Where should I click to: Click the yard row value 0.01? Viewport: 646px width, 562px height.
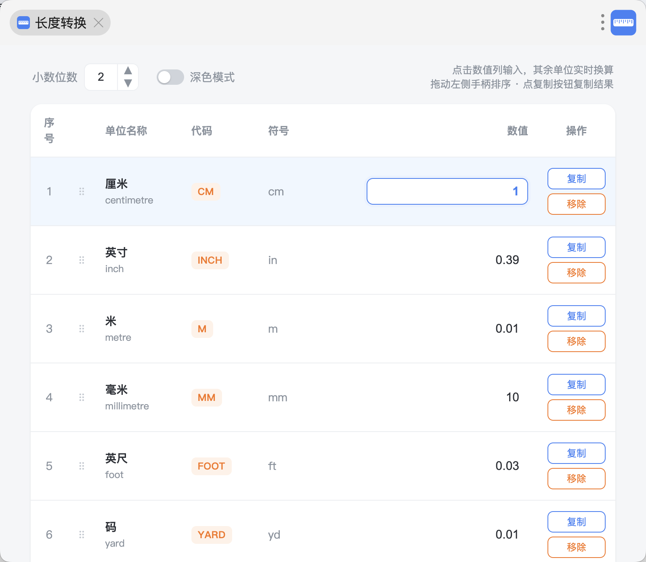[507, 535]
